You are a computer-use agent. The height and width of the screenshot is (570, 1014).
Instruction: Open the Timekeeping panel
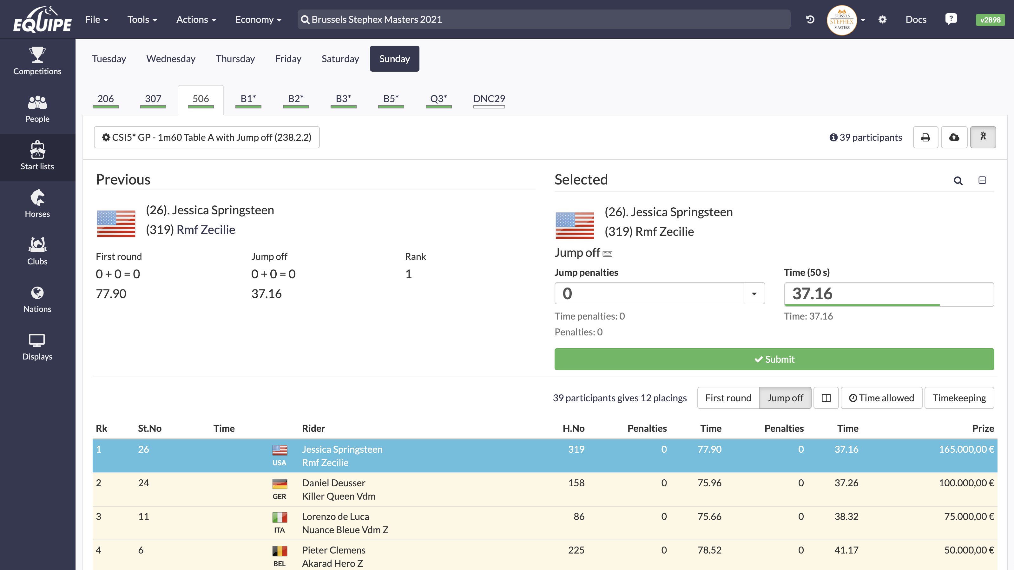[959, 398]
